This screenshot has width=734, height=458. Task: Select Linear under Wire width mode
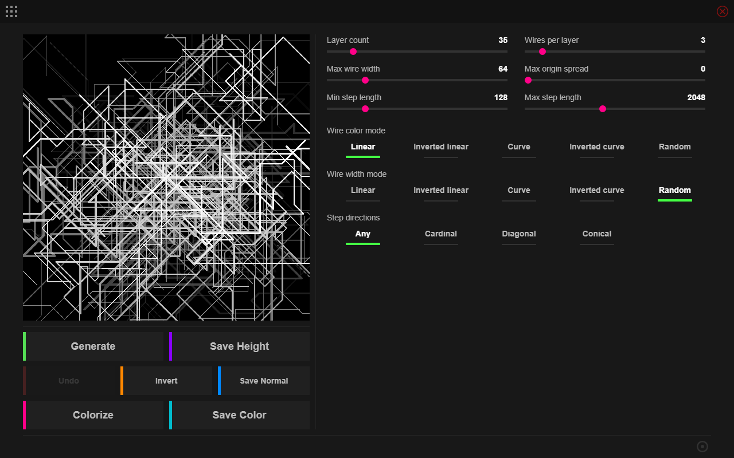(x=362, y=191)
